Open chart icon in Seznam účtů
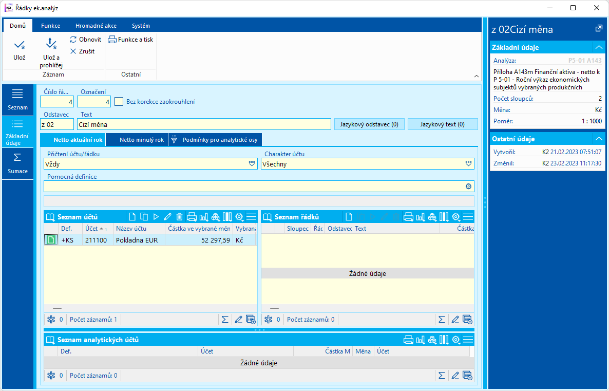This screenshot has width=609, height=391. point(203,217)
